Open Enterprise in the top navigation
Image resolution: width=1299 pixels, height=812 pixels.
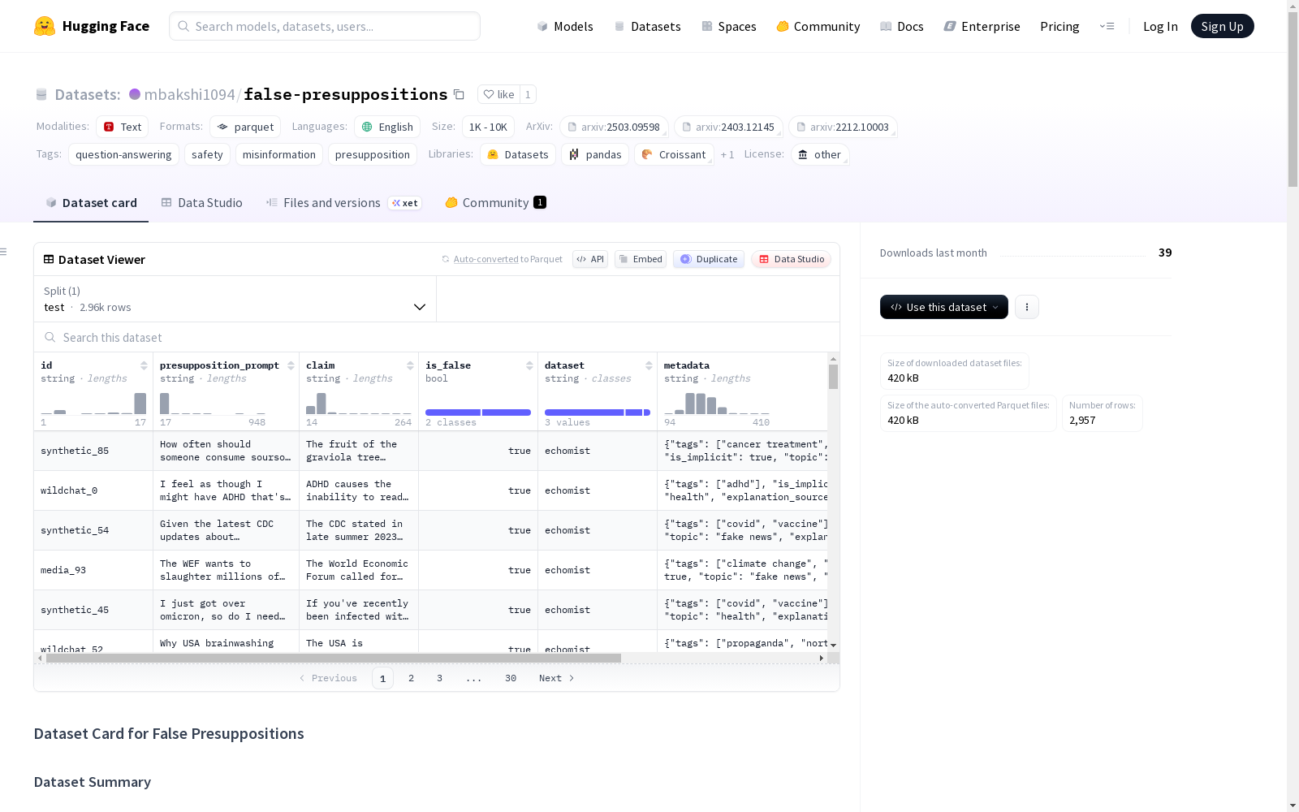982,26
